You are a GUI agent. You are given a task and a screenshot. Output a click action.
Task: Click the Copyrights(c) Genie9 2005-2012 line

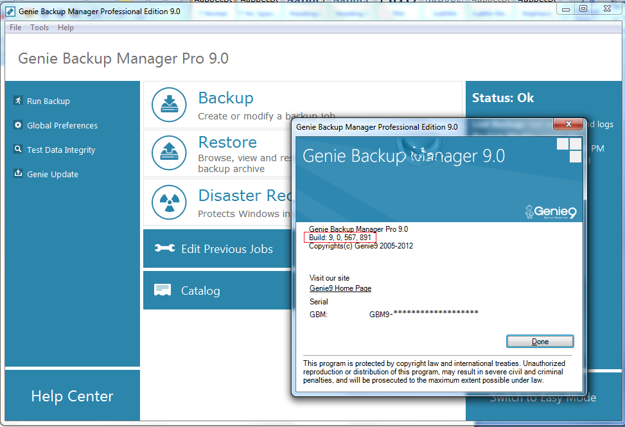coord(361,246)
